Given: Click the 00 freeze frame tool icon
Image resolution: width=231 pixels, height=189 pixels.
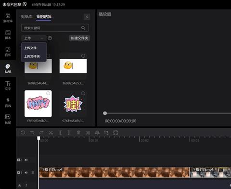Looking at the screenshot, I should click(x=88, y=133).
